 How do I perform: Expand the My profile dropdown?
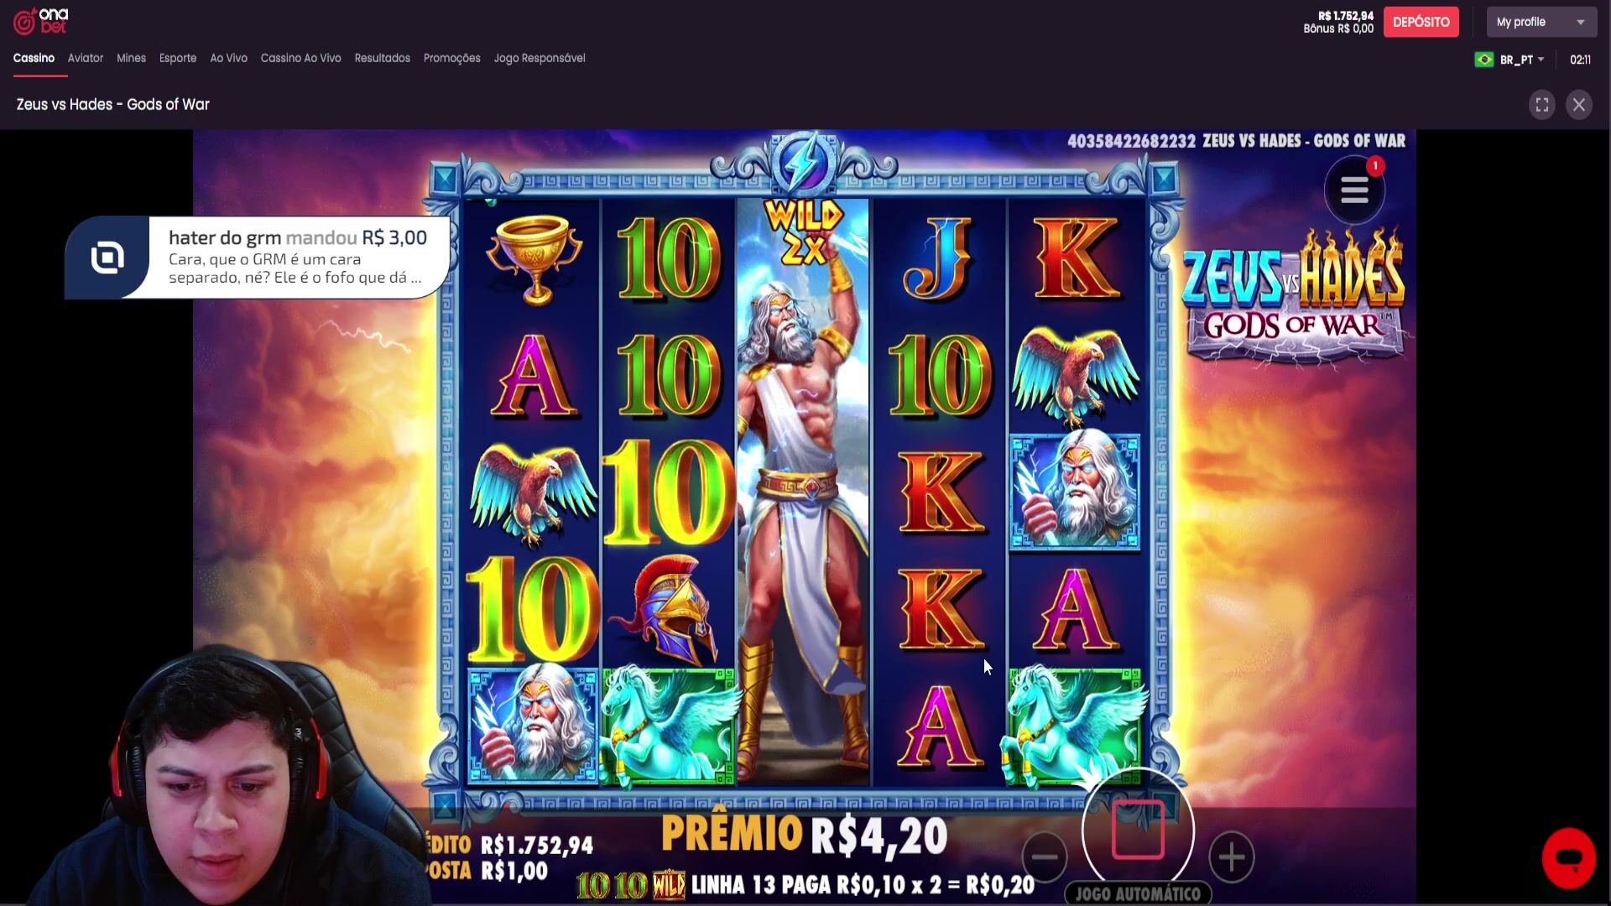(x=1541, y=22)
